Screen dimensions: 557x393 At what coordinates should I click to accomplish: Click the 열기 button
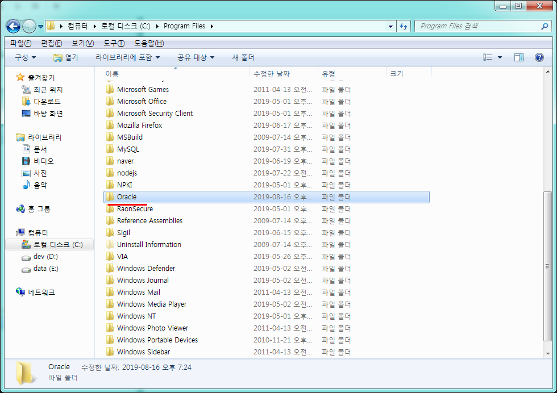pos(66,57)
